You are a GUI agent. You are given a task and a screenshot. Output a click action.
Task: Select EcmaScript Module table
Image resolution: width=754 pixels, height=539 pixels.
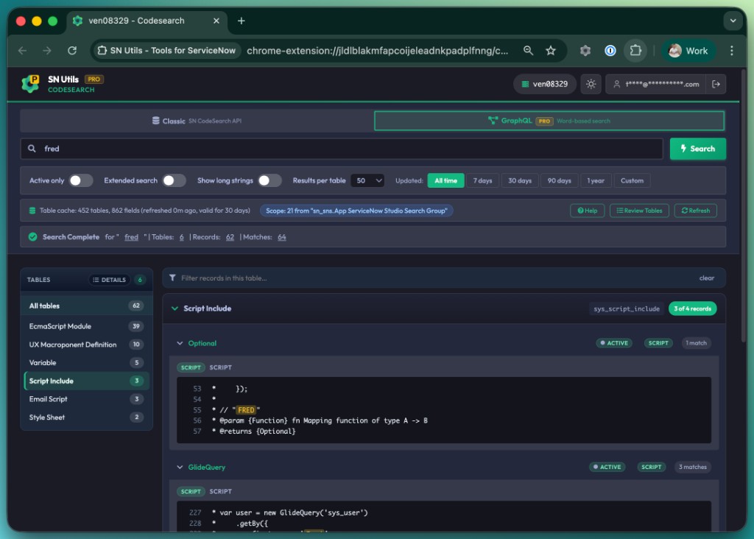point(87,326)
